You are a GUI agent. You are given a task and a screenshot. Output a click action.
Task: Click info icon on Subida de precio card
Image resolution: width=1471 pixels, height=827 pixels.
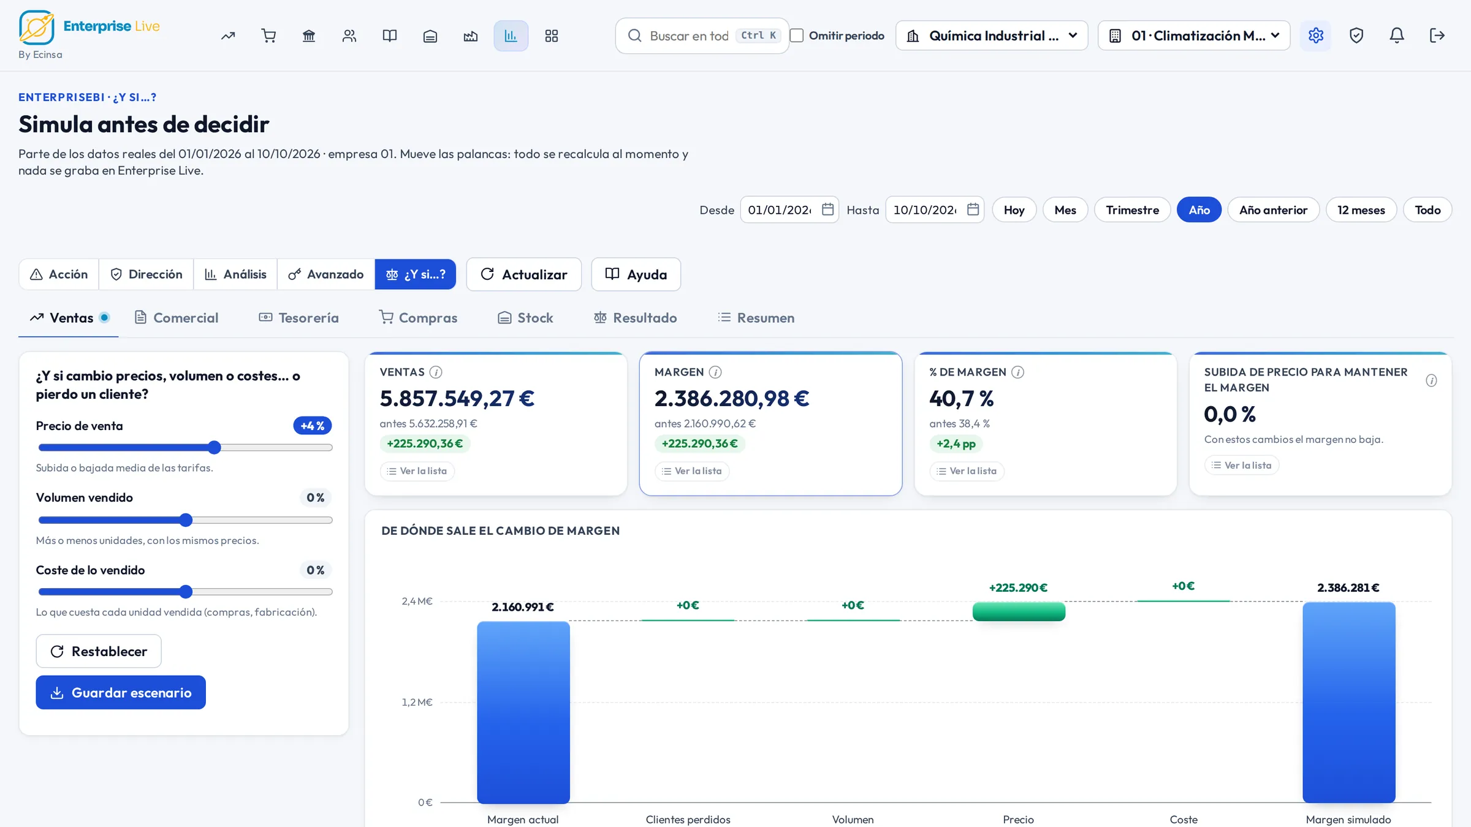tap(1431, 380)
